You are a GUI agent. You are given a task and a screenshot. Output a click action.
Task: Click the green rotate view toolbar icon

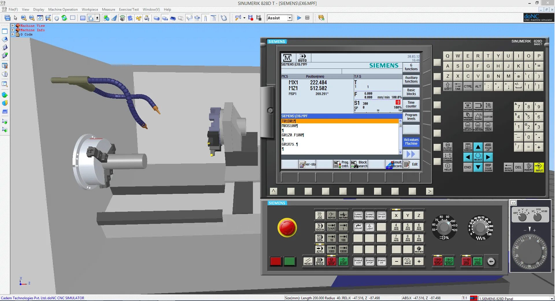64,18
